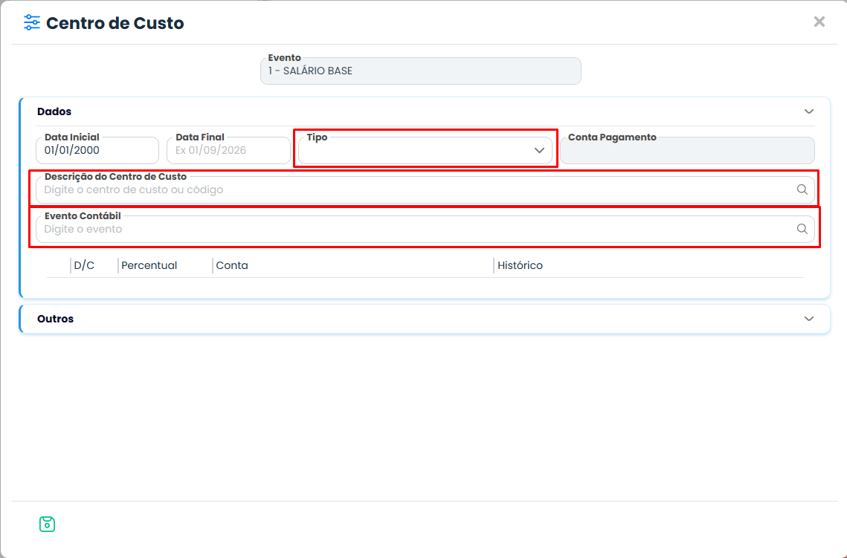Image resolution: width=847 pixels, height=558 pixels.
Task: Click the D/C column header
Action: [x=84, y=265]
